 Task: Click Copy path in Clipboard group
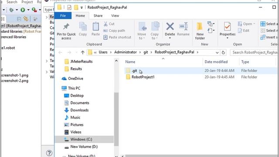[x=114, y=31]
